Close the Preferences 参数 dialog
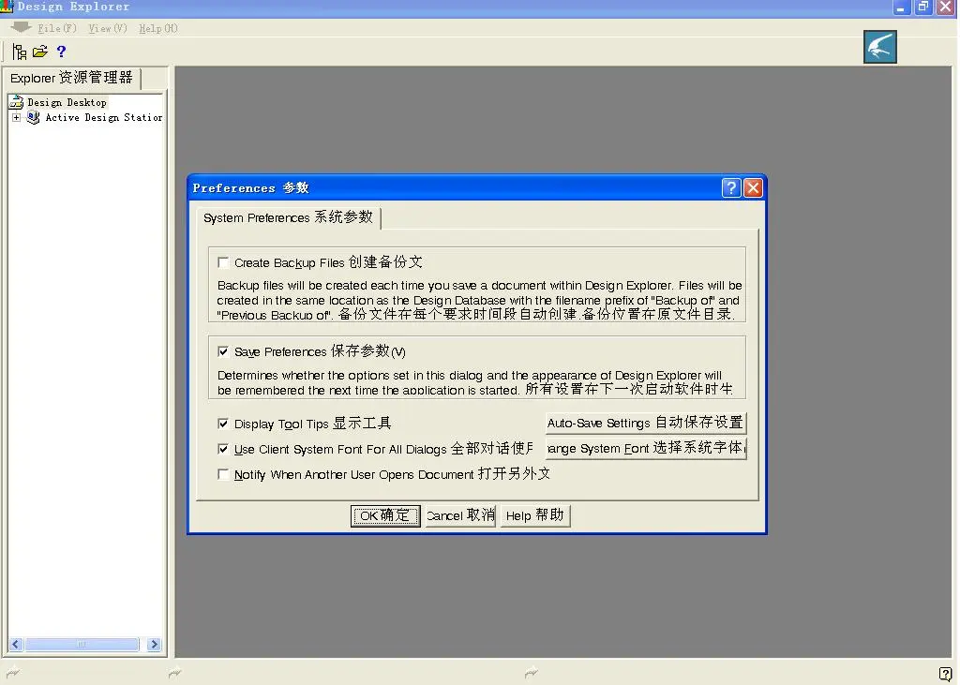This screenshot has height=685, width=960. pos(753,188)
